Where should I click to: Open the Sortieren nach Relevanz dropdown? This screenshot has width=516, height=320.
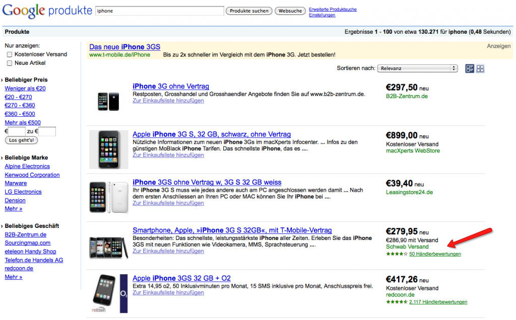point(417,68)
